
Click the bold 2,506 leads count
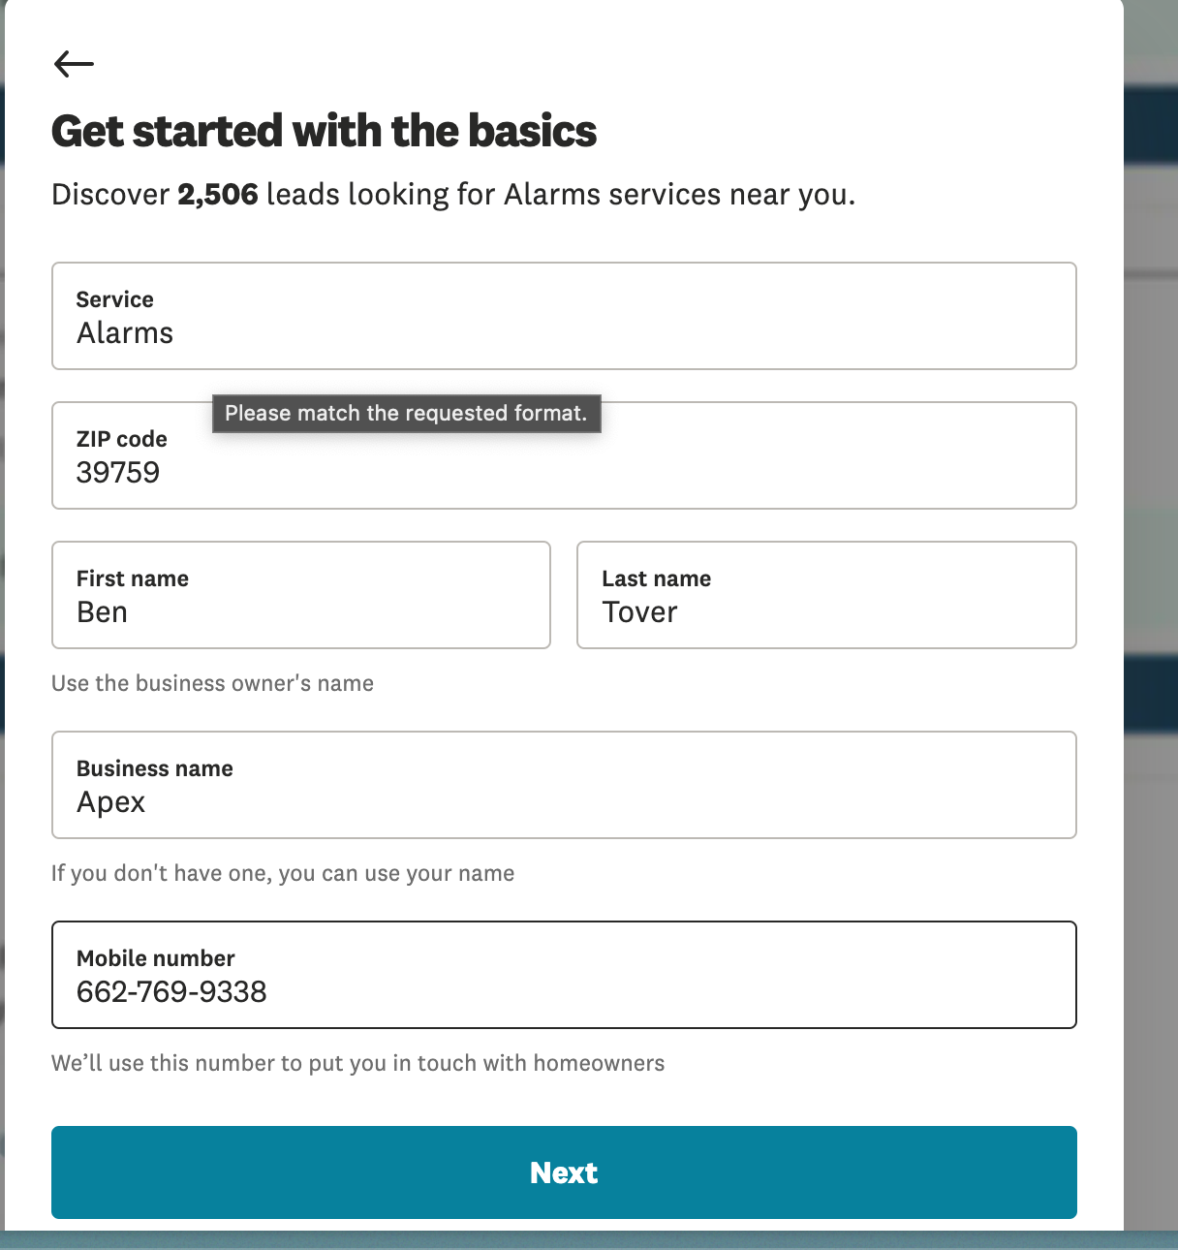coord(217,195)
